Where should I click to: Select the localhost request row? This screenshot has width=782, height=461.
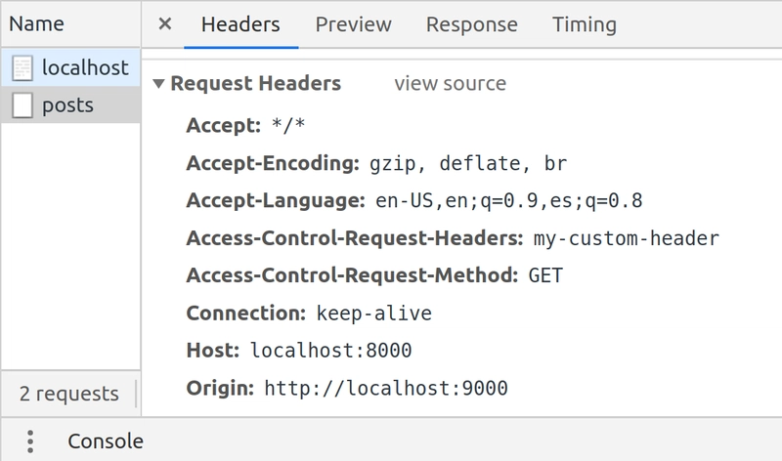tap(70, 67)
